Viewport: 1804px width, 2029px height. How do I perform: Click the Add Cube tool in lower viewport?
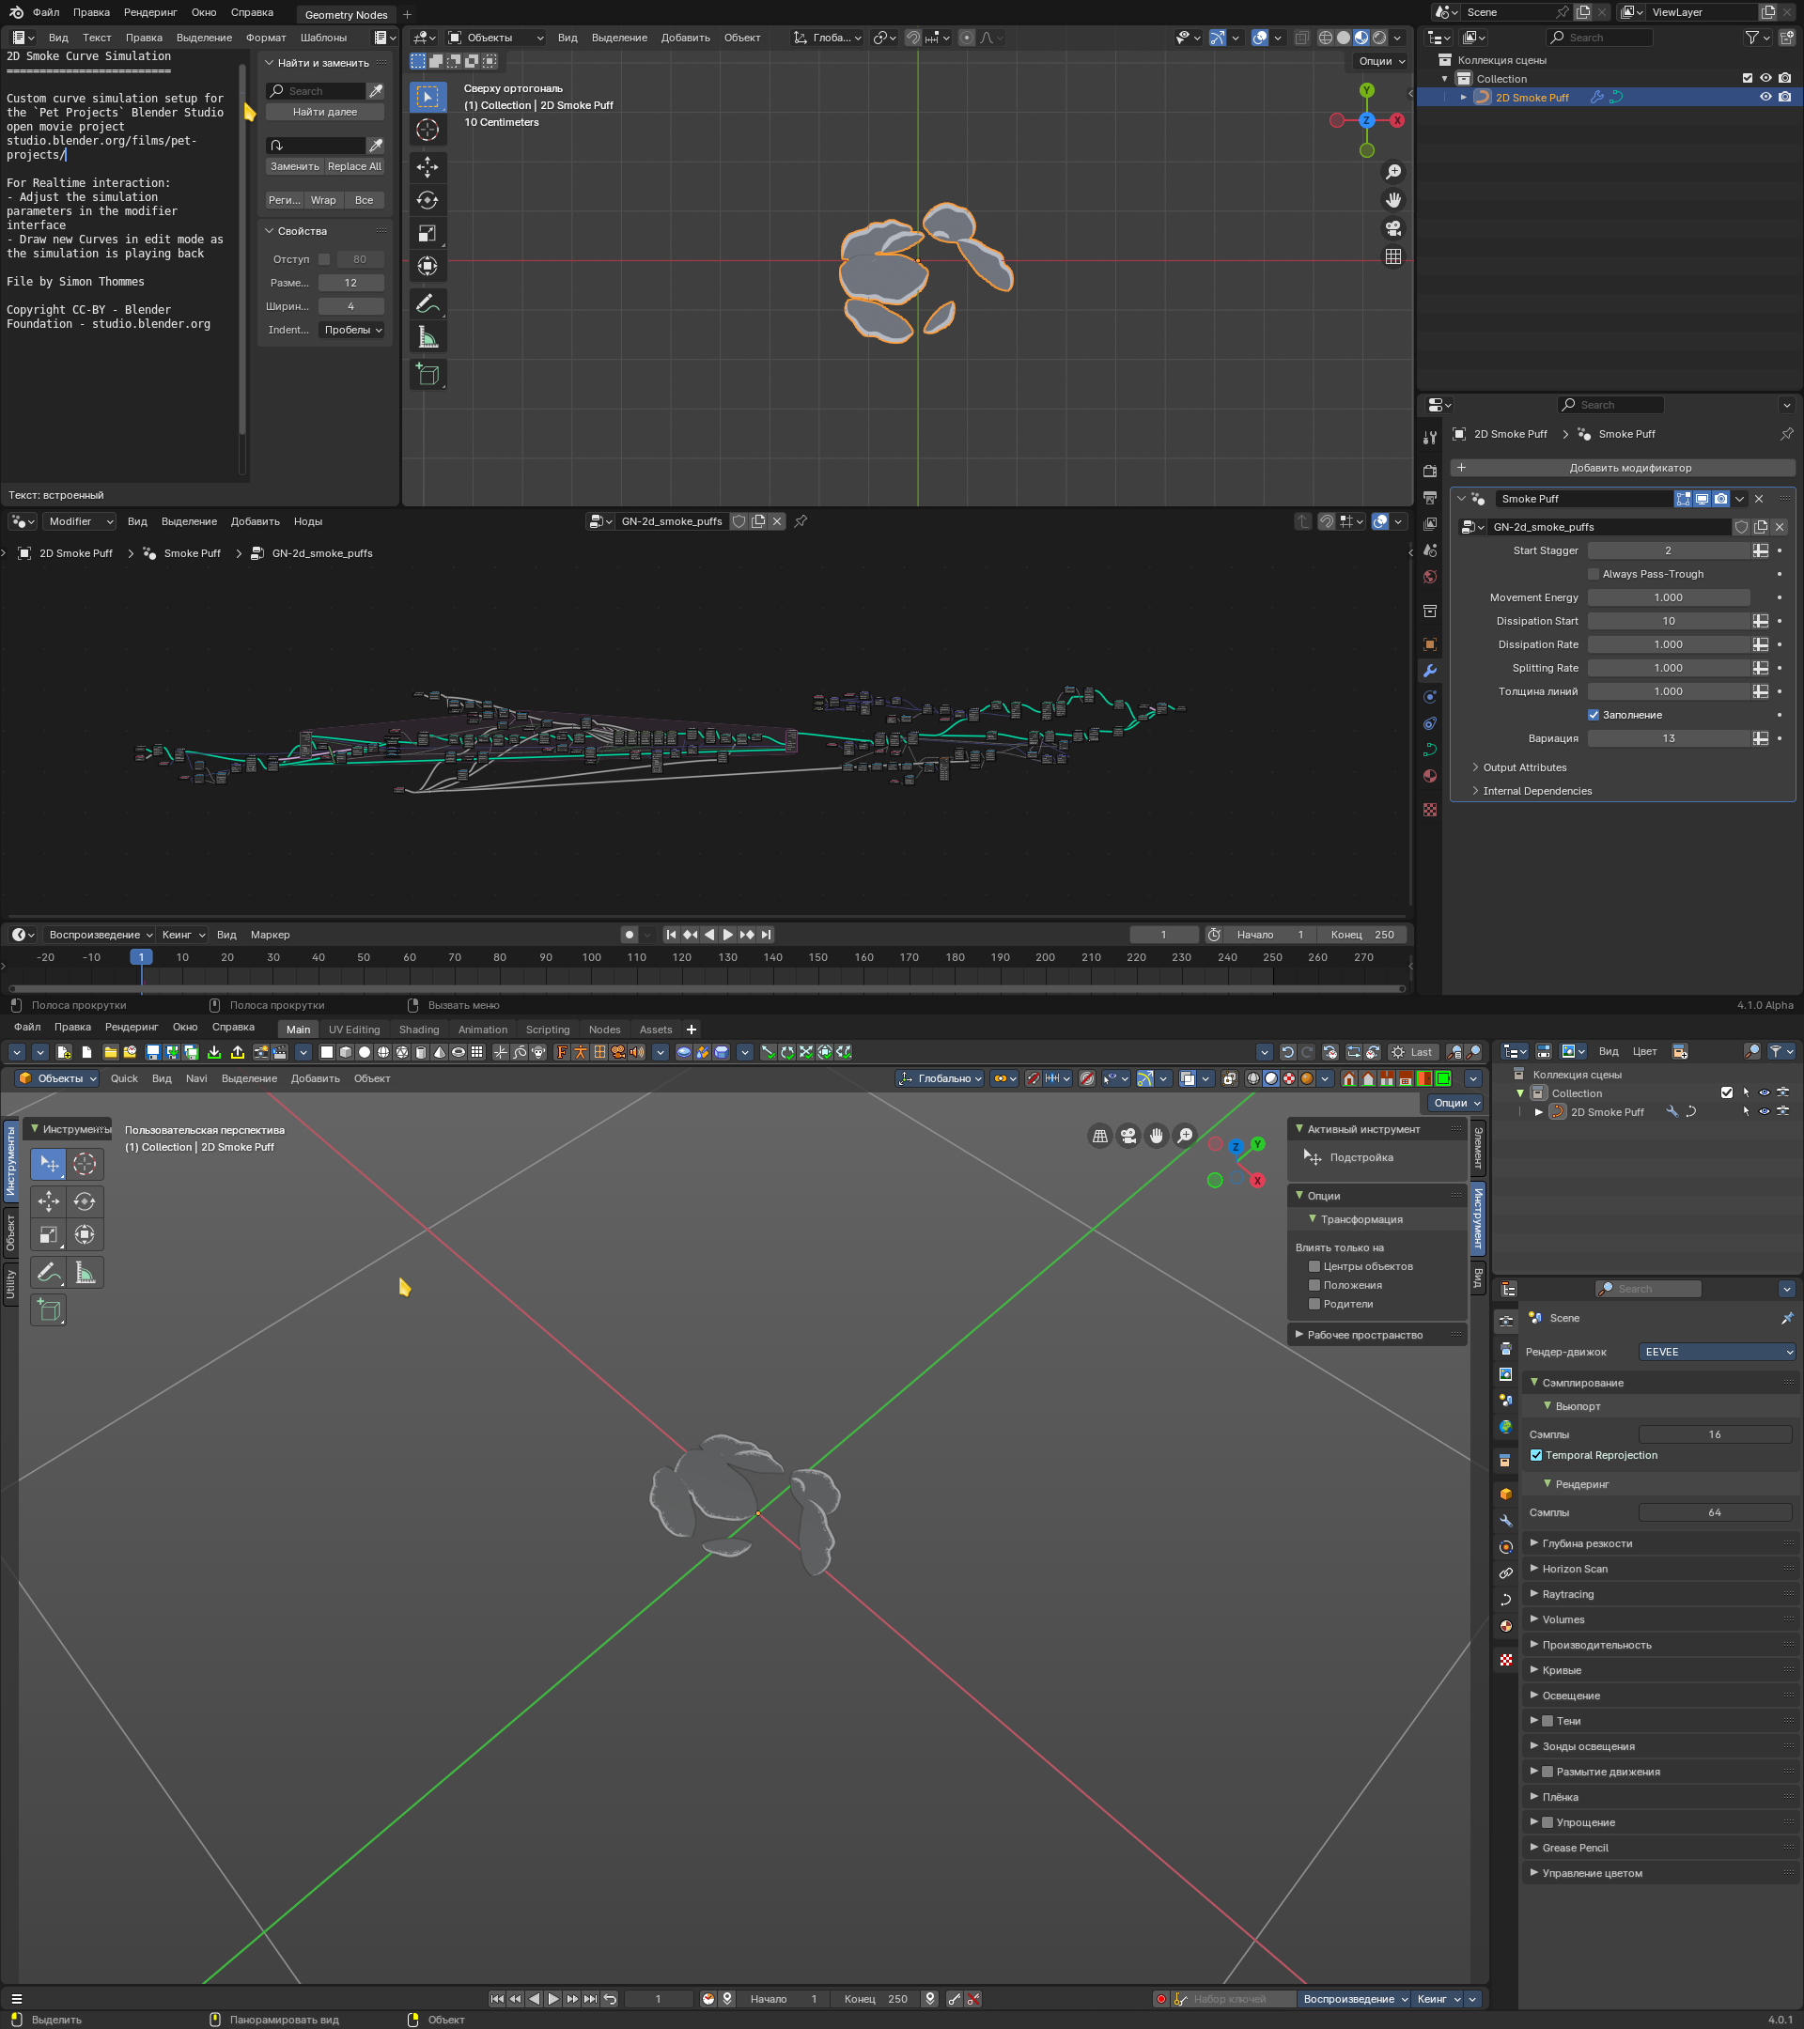click(x=48, y=1310)
